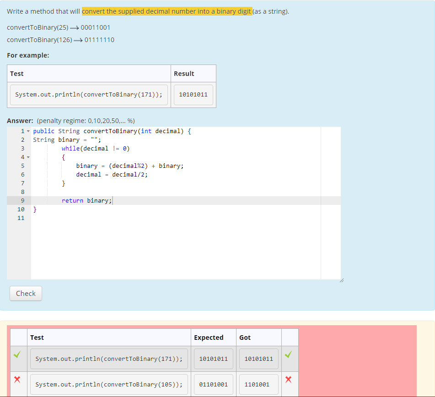435x397 pixels.
Task: Click the red cross right of Got 1101001
Action: point(288,380)
